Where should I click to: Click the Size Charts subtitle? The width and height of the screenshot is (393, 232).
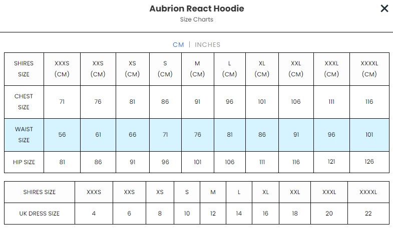(x=197, y=19)
